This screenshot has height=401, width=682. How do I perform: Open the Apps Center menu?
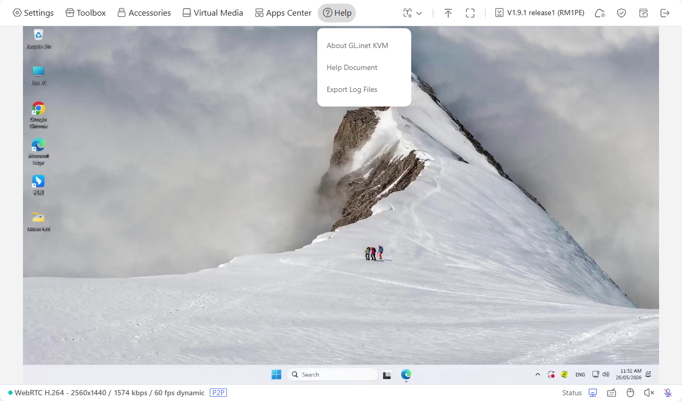tap(283, 13)
